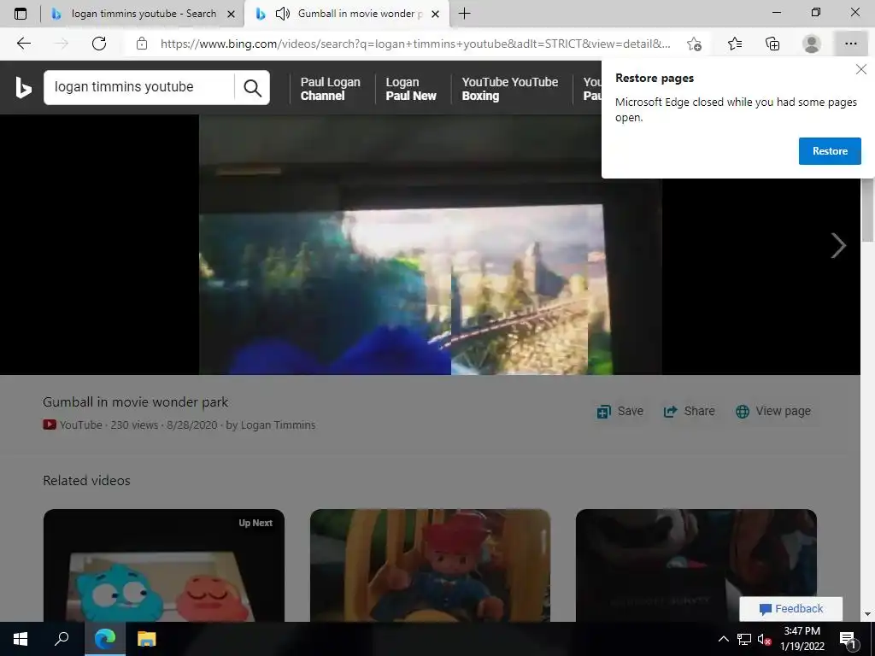
Task: Open the dark third related video thumbnail
Action: pyautogui.click(x=696, y=565)
